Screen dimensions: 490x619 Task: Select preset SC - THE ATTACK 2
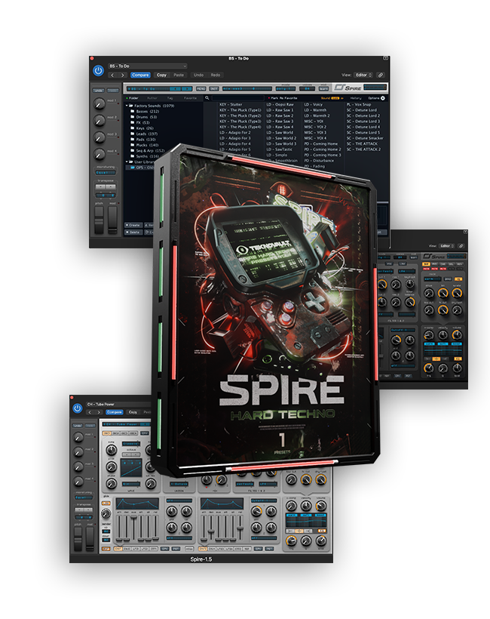pyautogui.click(x=364, y=149)
